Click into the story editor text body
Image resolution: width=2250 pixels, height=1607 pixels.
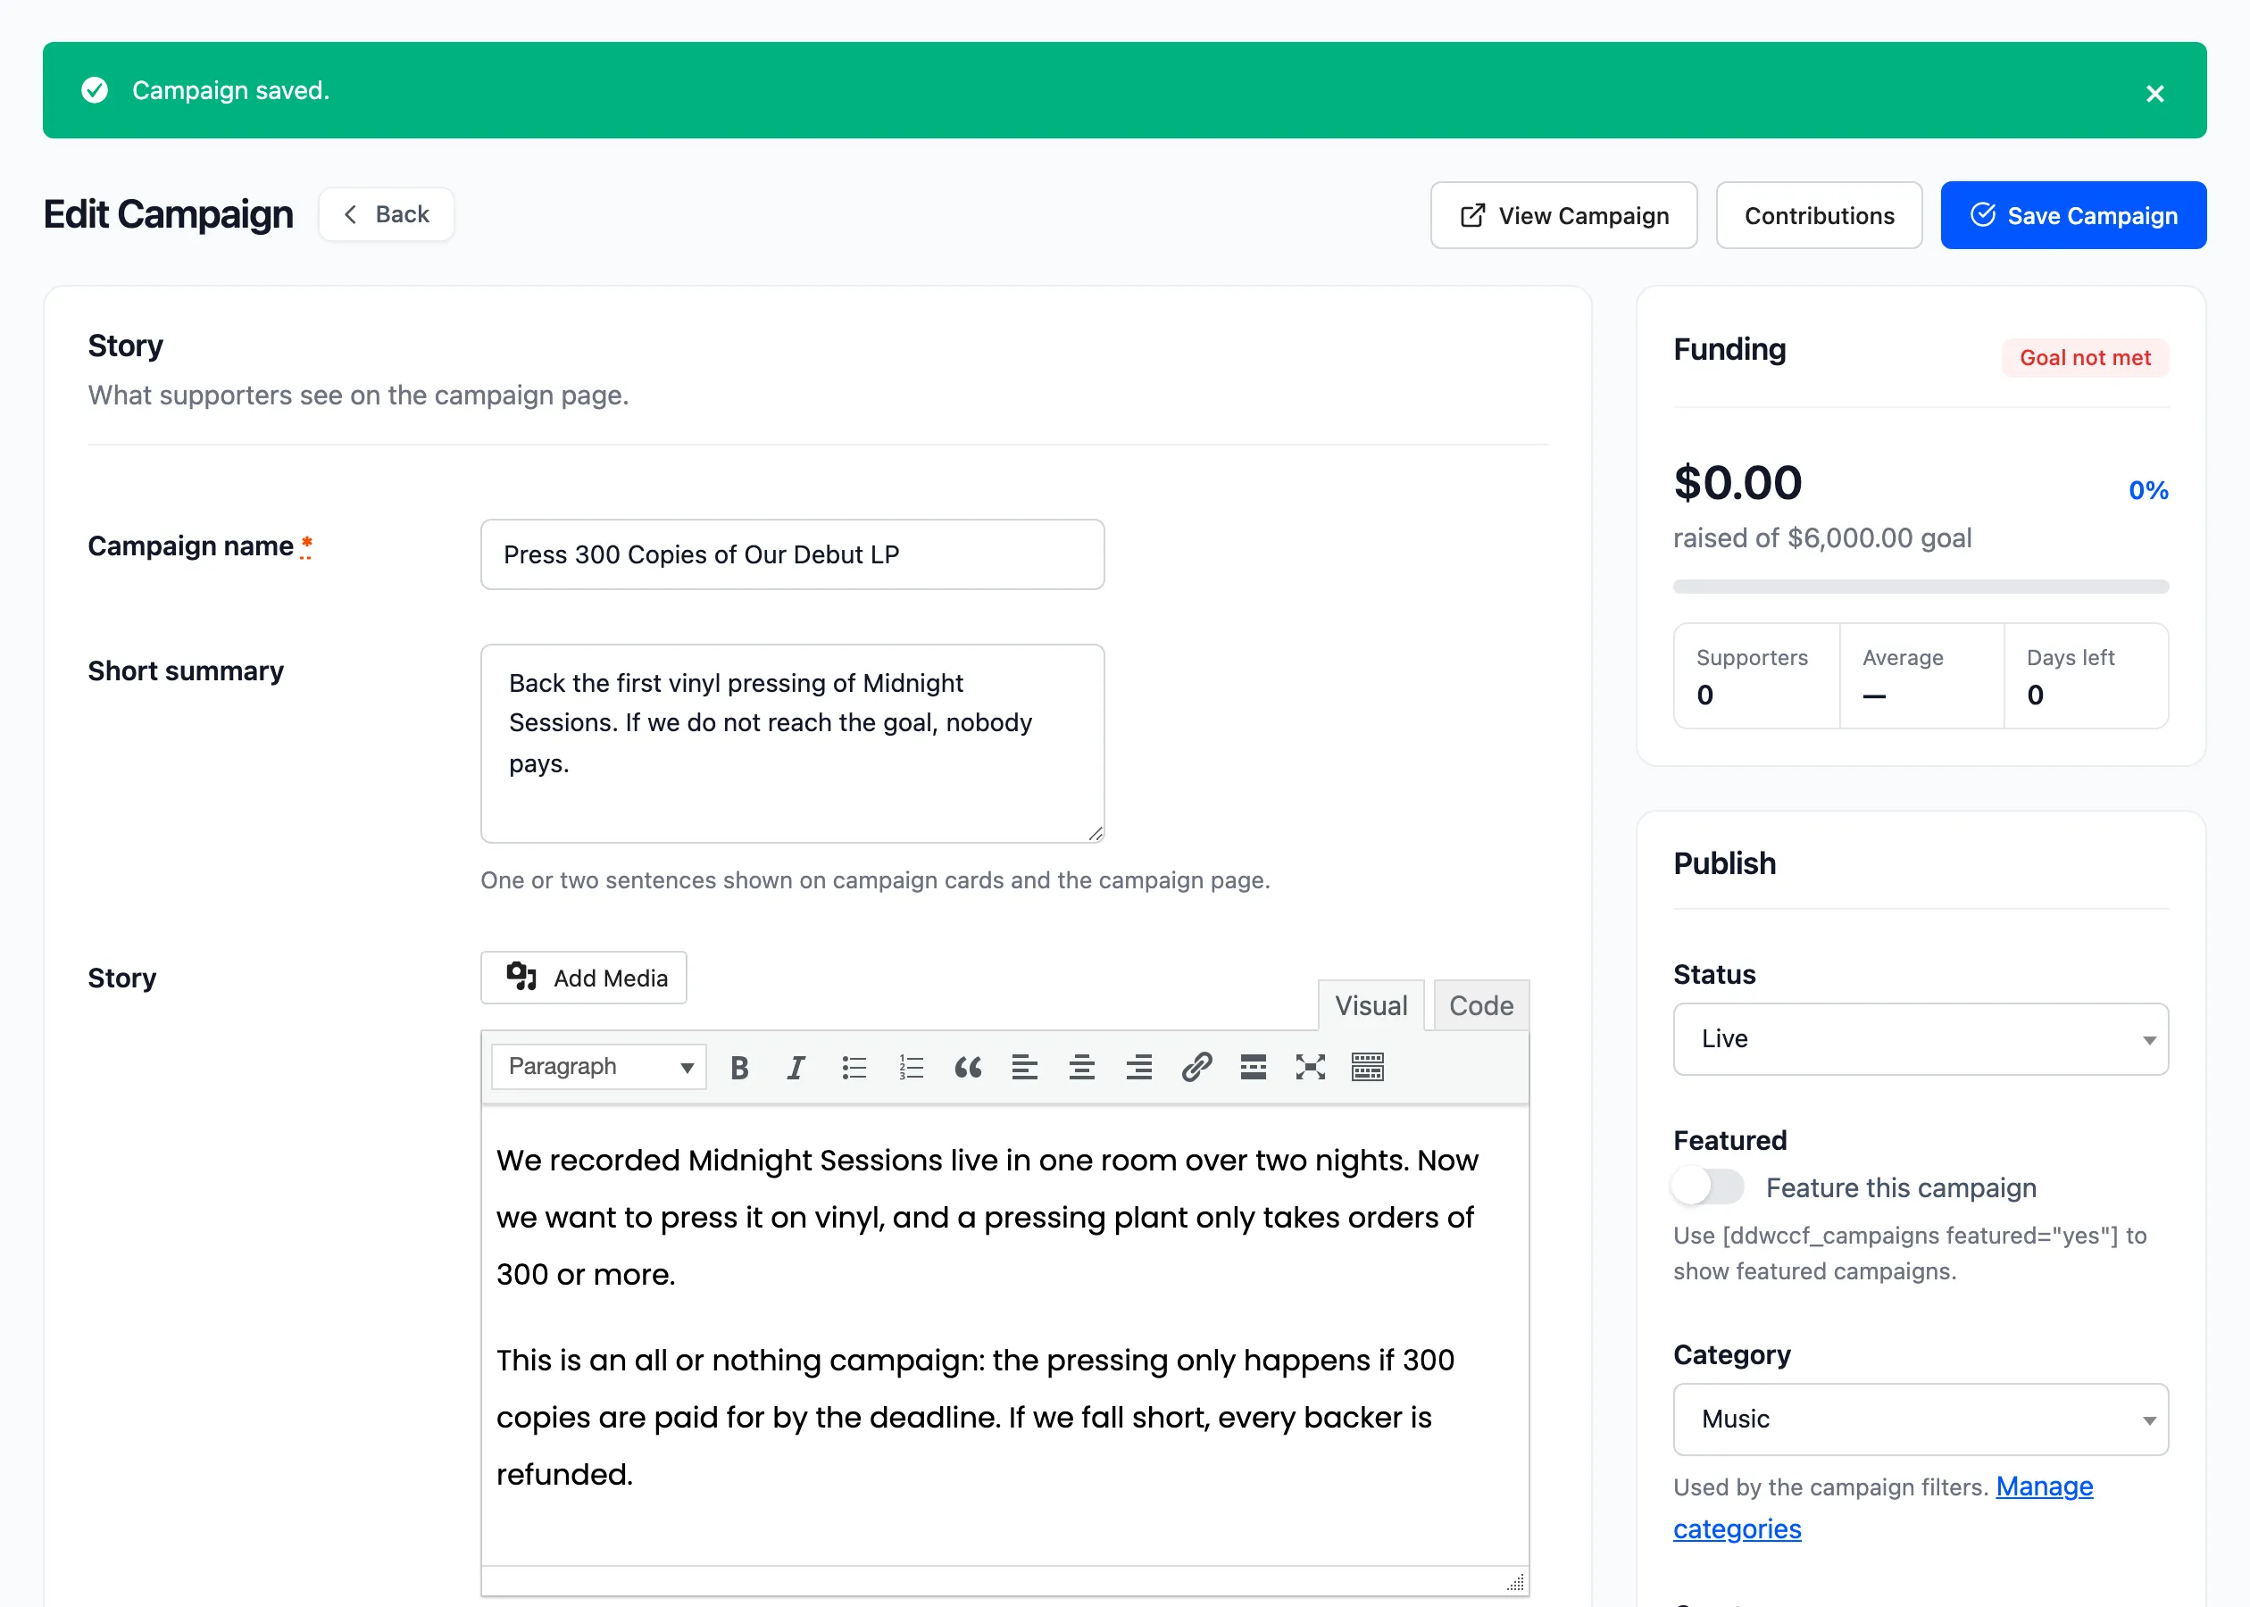click(1004, 1335)
